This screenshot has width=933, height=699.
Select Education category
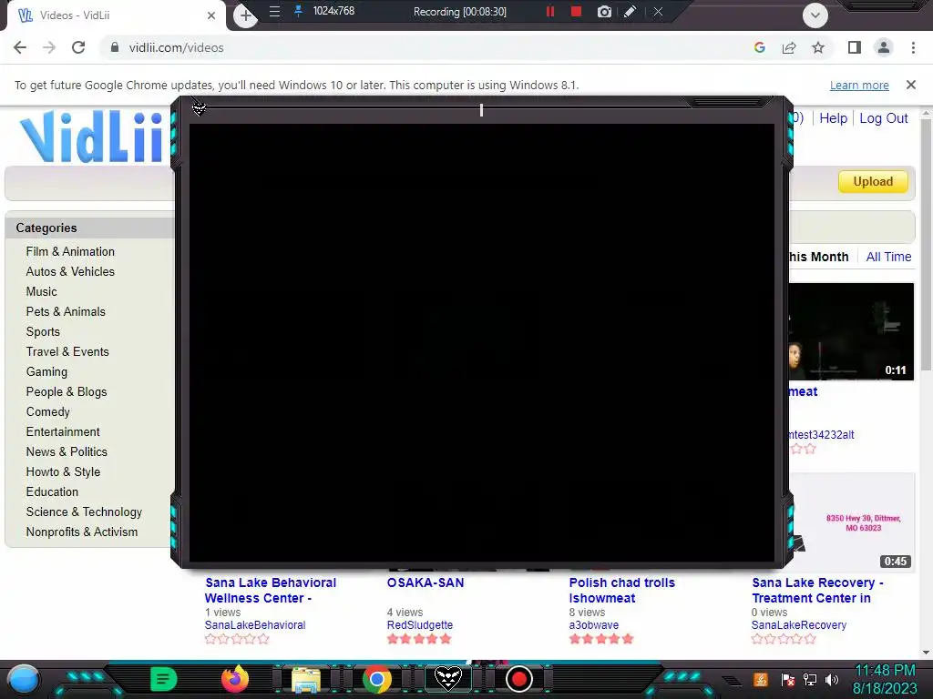(52, 491)
